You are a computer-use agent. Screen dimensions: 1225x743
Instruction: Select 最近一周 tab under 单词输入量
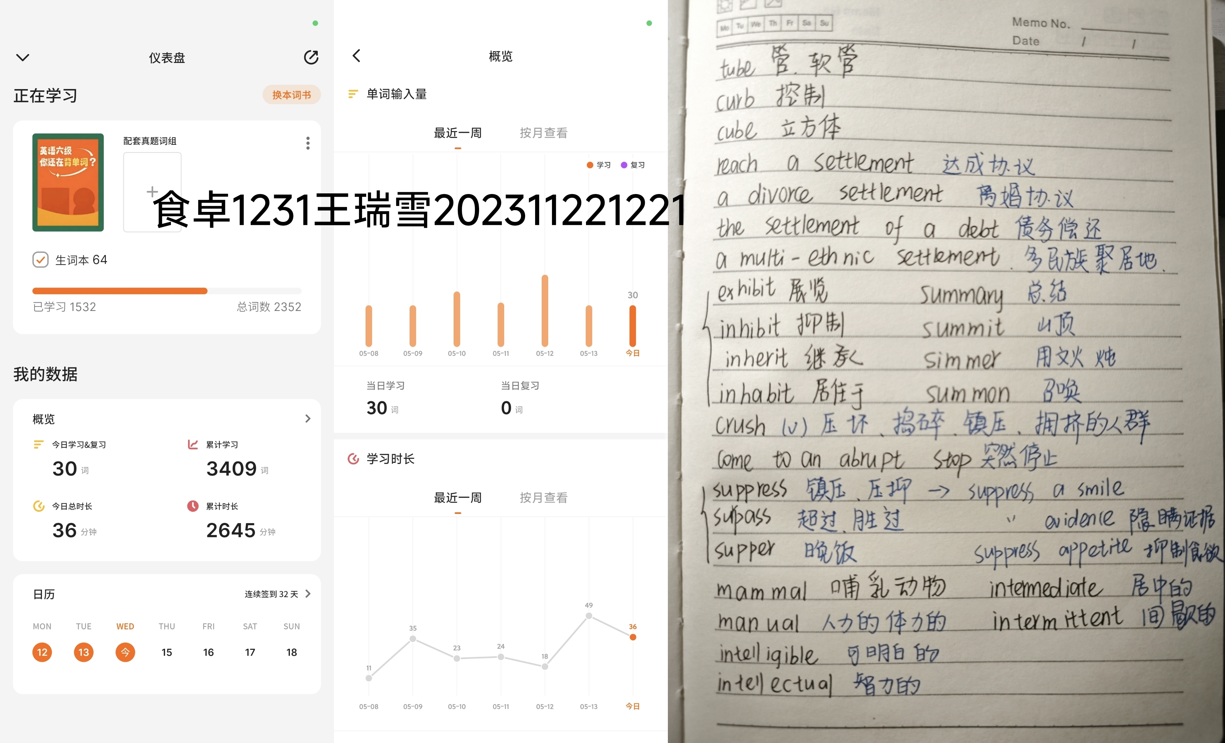point(457,133)
